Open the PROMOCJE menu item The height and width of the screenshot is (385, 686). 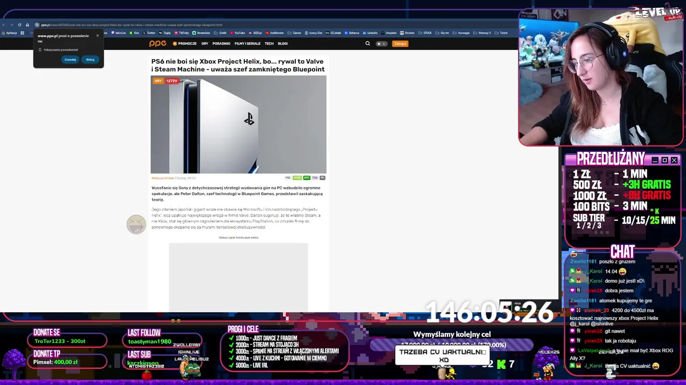(185, 43)
